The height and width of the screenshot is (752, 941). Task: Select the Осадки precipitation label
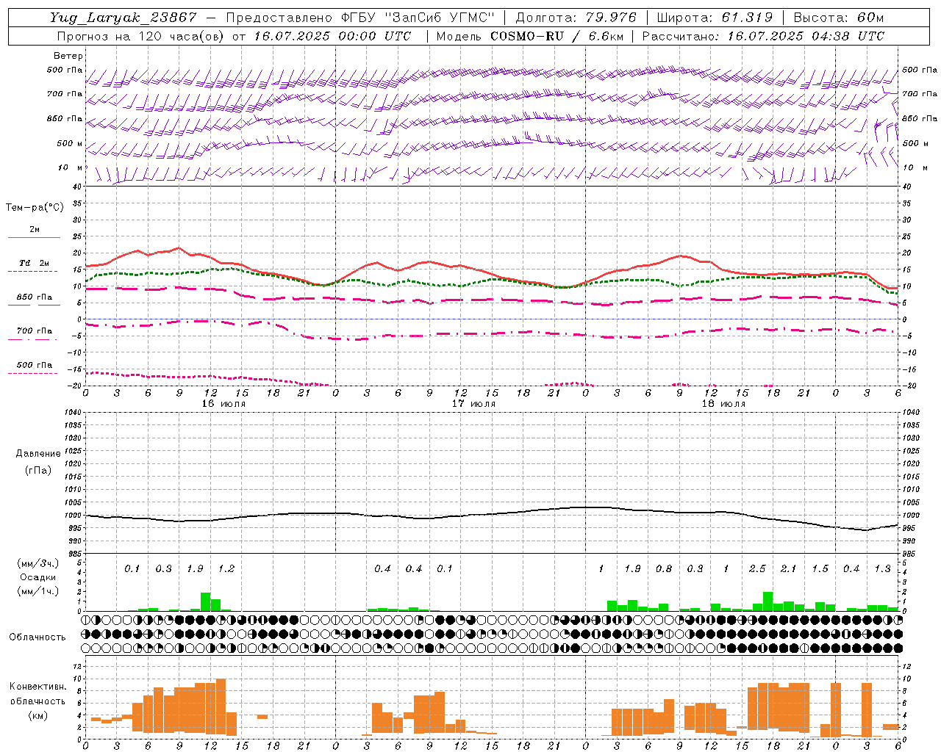[37, 577]
